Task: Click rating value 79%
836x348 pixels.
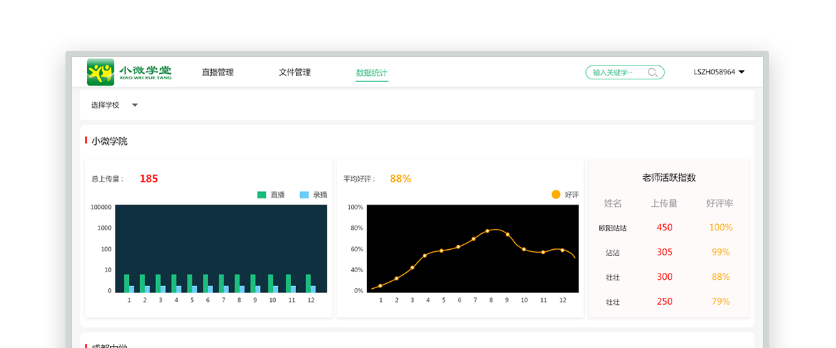Action: click(x=721, y=302)
